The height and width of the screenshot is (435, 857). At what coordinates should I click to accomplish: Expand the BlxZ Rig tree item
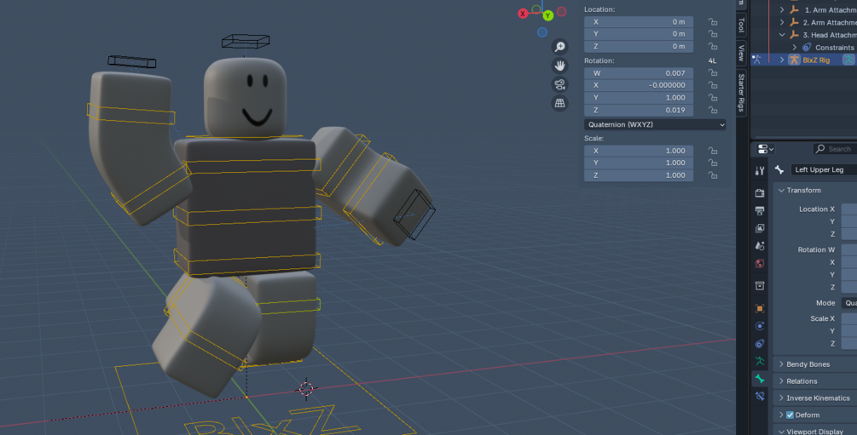coord(782,60)
